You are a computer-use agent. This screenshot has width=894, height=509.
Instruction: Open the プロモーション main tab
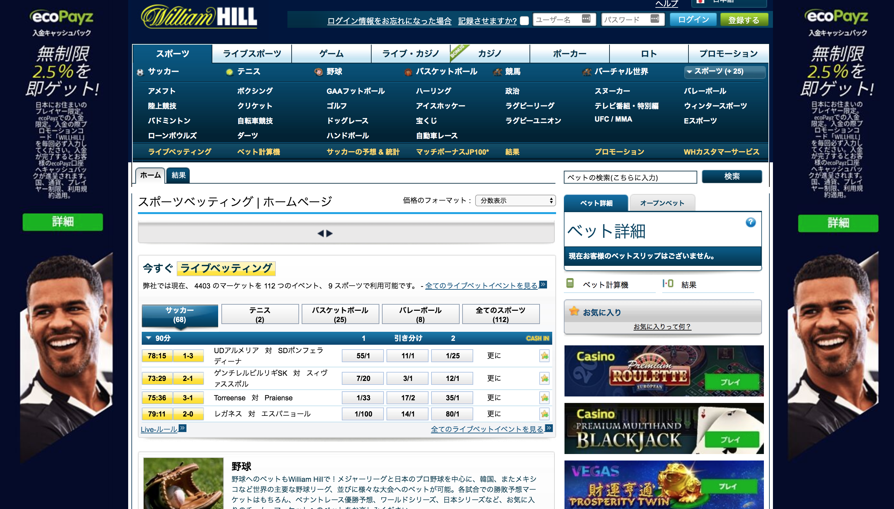pos(728,53)
